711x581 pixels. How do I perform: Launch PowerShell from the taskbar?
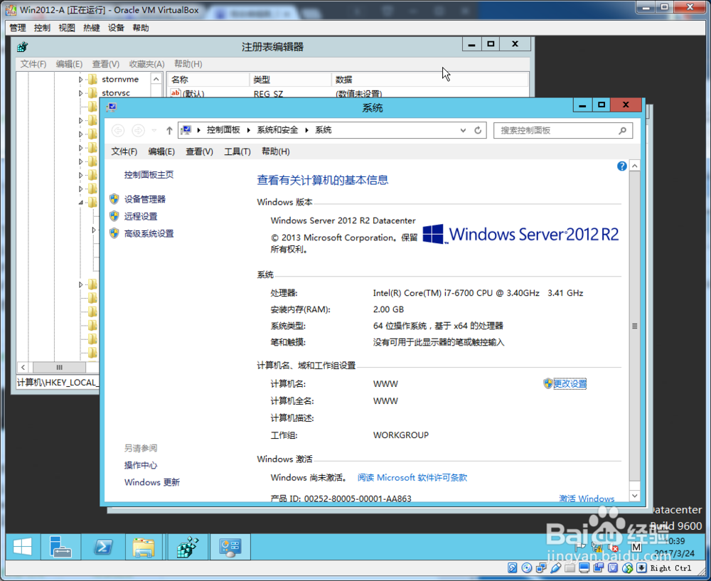pos(103,547)
